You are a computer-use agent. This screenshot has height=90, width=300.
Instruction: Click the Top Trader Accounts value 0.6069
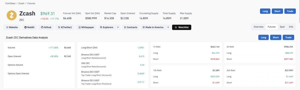click(x=141, y=74)
